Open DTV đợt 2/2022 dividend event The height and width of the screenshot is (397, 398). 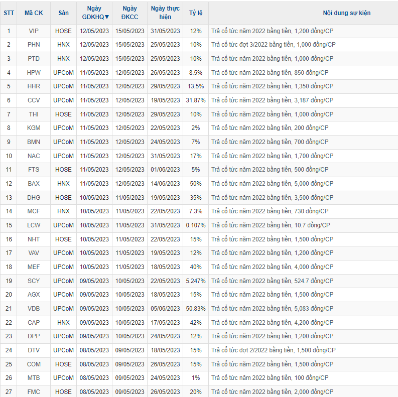coord(273,350)
